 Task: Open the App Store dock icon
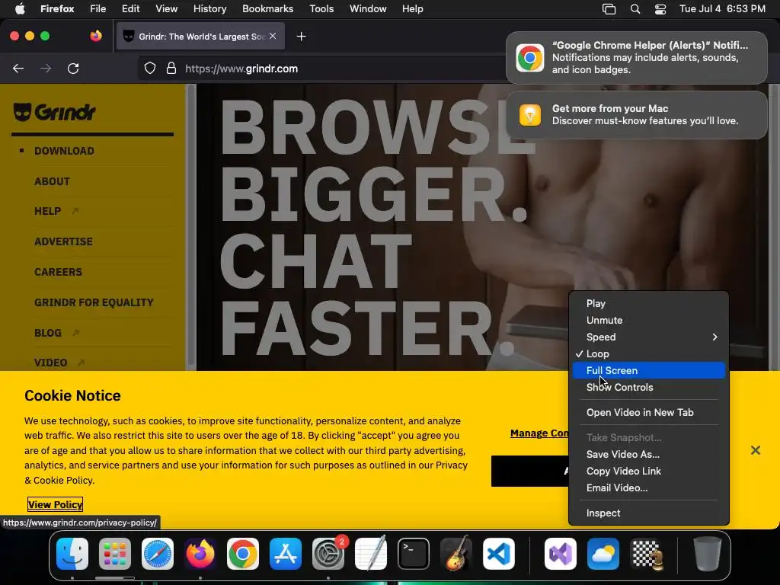click(286, 554)
